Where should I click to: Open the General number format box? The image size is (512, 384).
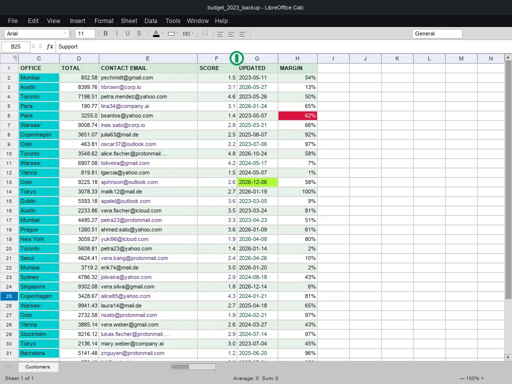(437, 33)
